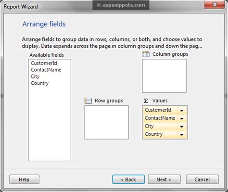Open the Country dropdown arrow in Values
The height and width of the screenshot is (192, 228).
pyautogui.click(x=182, y=135)
